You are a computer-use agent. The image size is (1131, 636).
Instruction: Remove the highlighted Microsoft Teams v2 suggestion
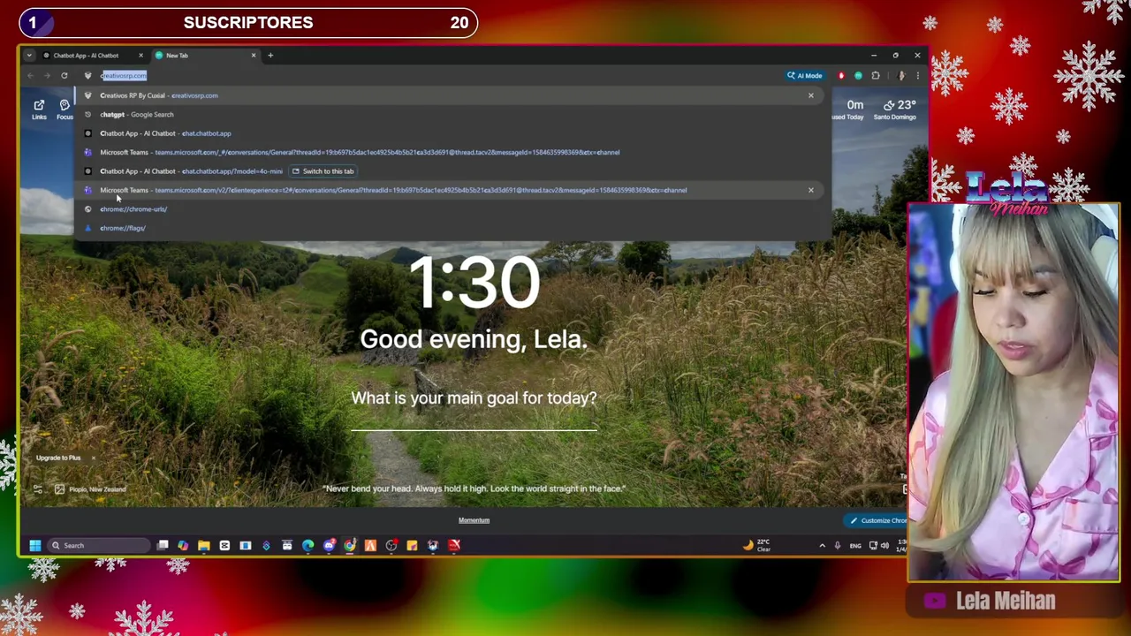tap(810, 190)
